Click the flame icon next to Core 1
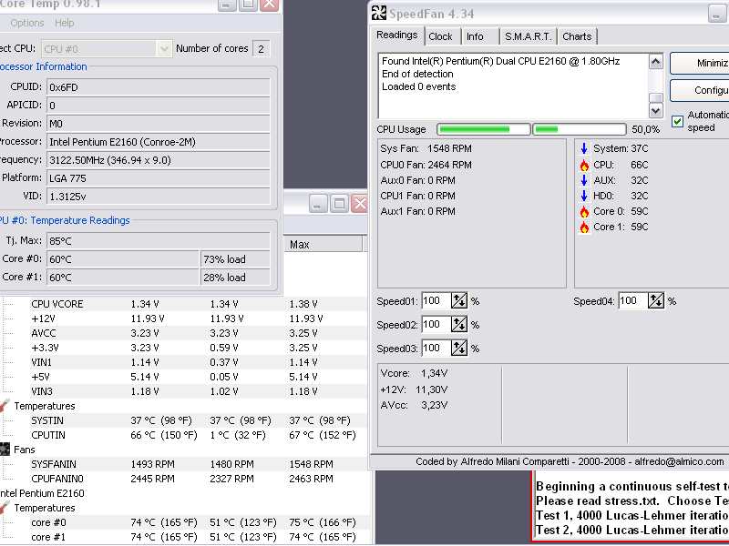The height and width of the screenshot is (546, 729). [x=584, y=227]
